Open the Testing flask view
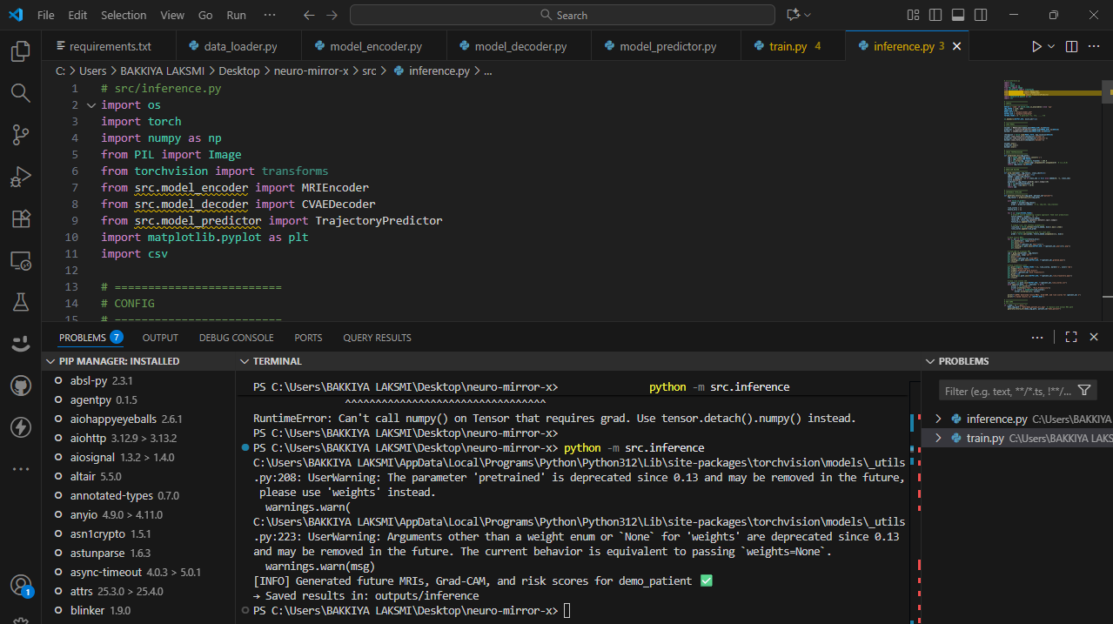This screenshot has height=624, width=1113. [x=20, y=302]
